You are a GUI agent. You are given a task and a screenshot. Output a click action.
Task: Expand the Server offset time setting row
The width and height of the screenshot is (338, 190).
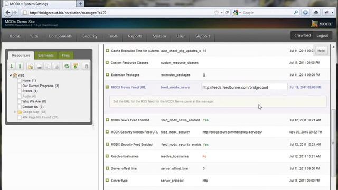pos(107,168)
